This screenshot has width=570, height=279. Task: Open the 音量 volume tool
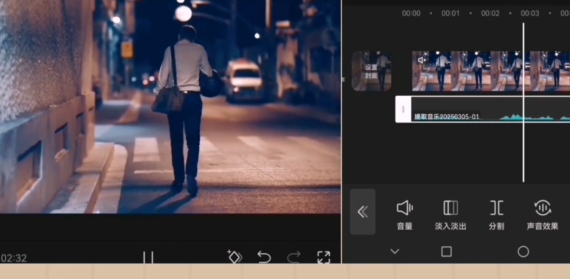coord(404,215)
